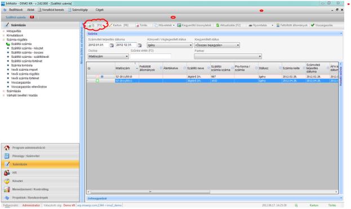Toggle checkbox in Szállító neve column header
Image resolution: width=351 pixels, height=209 pixels.
(208, 68)
